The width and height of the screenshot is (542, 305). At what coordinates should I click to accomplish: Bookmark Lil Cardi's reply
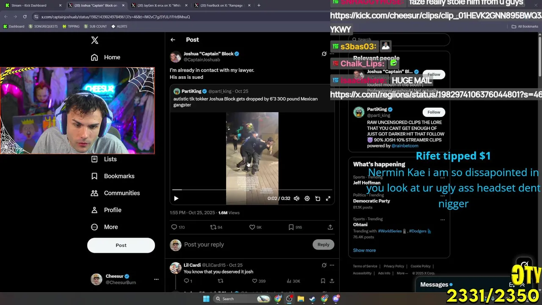click(x=323, y=281)
